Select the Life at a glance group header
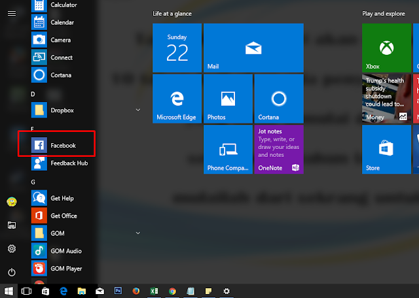 pyautogui.click(x=172, y=14)
